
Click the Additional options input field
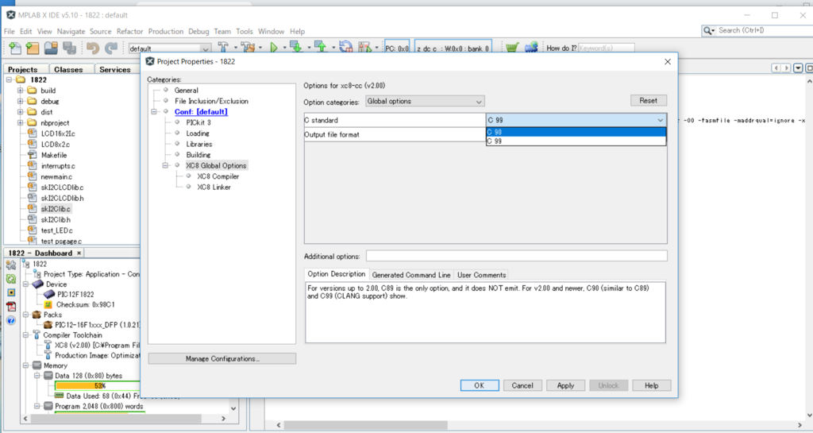coord(516,256)
